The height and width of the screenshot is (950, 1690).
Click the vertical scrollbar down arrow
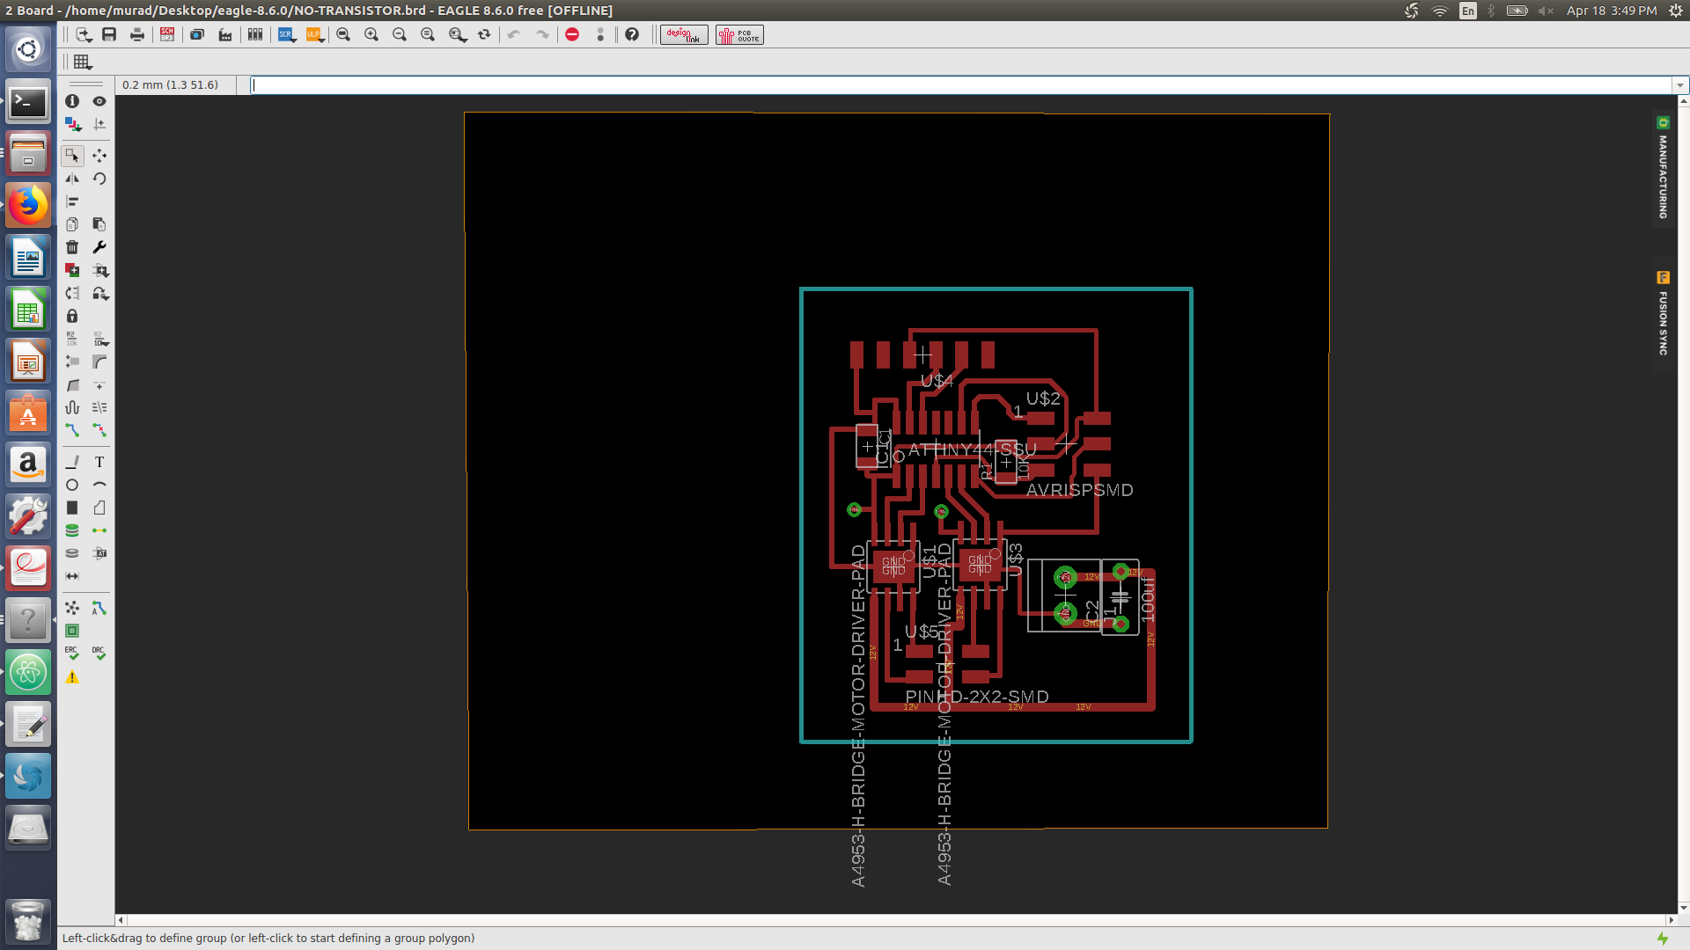[1683, 909]
